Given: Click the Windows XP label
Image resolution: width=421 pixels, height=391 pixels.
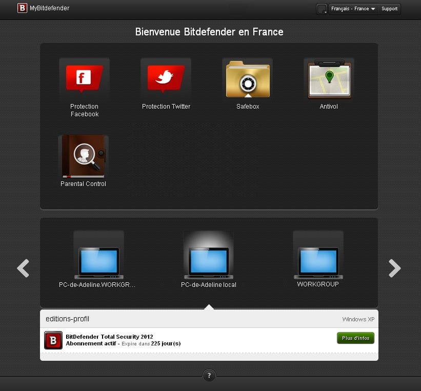Looking at the screenshot, I should [x=358, y=319].
